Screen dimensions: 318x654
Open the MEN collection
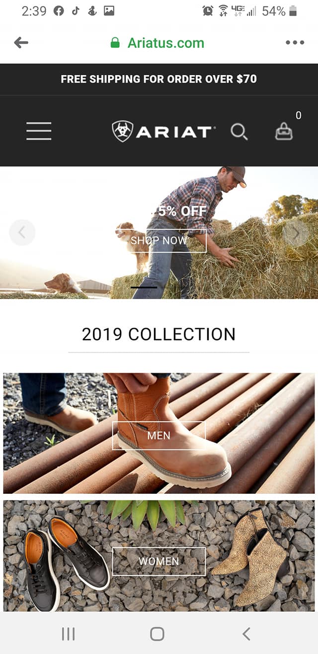point(159,436)
